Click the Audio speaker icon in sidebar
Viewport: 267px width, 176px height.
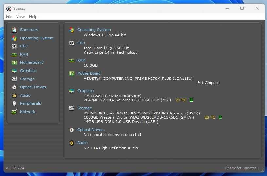[x=14, y=95]
